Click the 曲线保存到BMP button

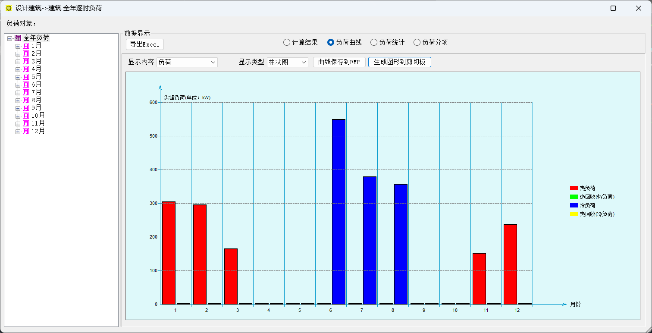point(339,62)
